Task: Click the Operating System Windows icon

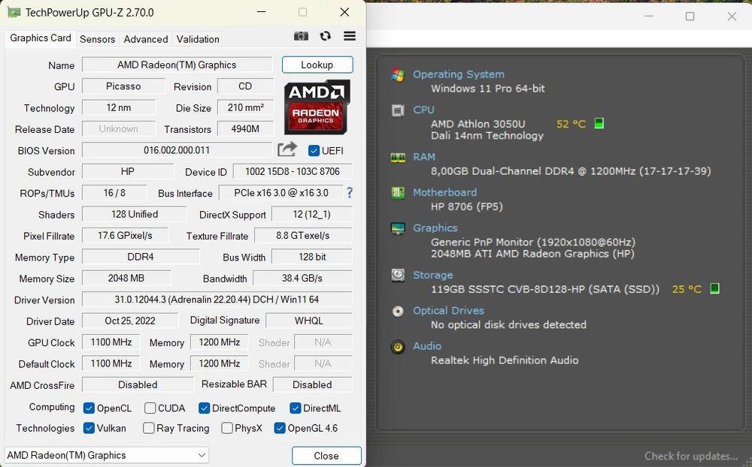Action: 398,75
